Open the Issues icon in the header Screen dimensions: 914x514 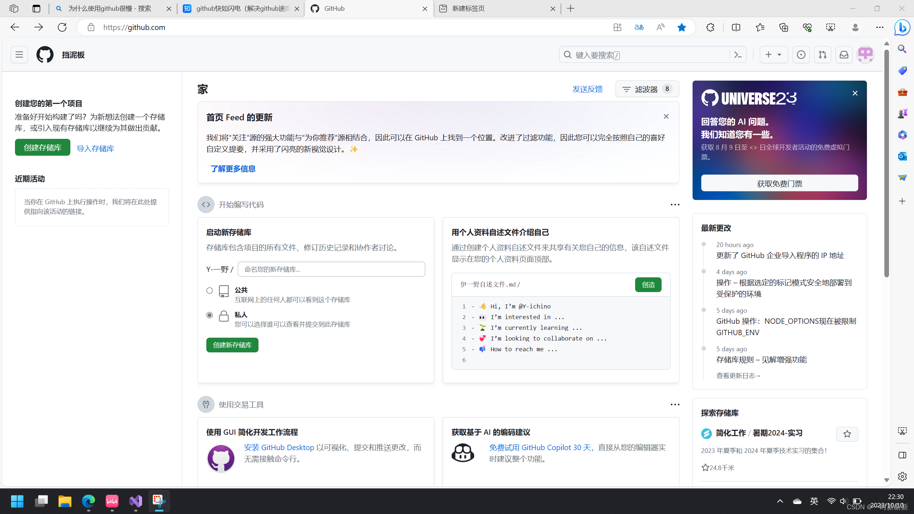[801, 55]
